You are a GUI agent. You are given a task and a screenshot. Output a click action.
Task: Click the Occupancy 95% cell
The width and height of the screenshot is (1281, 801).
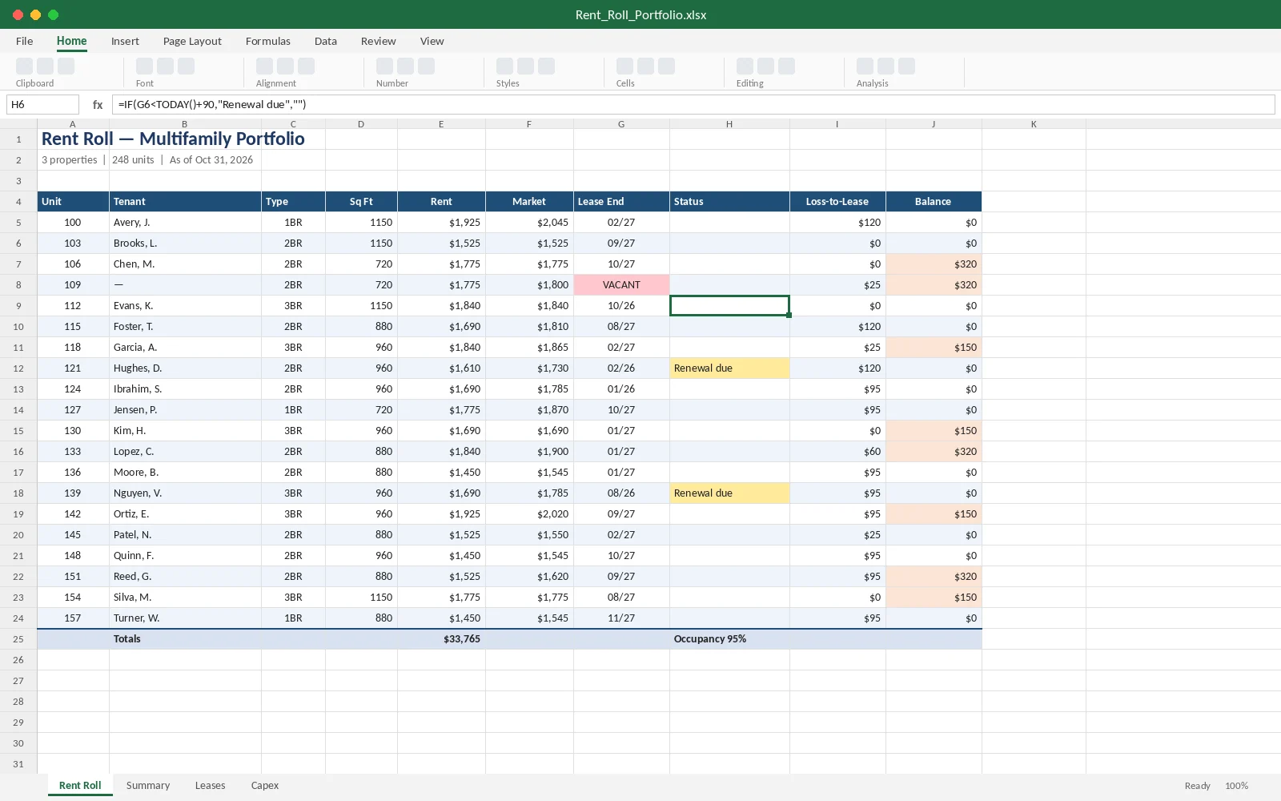pyautogui.click(x=729, y=639)
